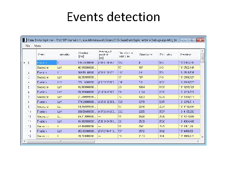This screenshot has width=226, height=170.
Task: Select the end index cell 243
Action: tap(169, 67)
